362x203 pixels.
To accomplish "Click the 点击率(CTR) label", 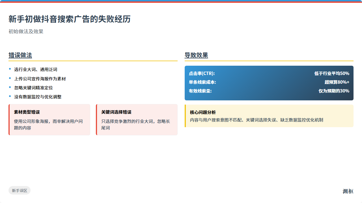I will click(202, 74).
